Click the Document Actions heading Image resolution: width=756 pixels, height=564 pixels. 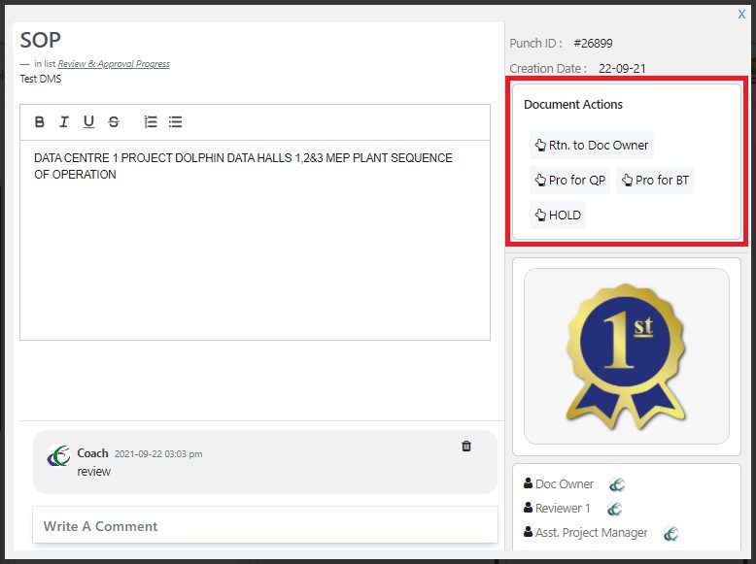tap(573, 105)
